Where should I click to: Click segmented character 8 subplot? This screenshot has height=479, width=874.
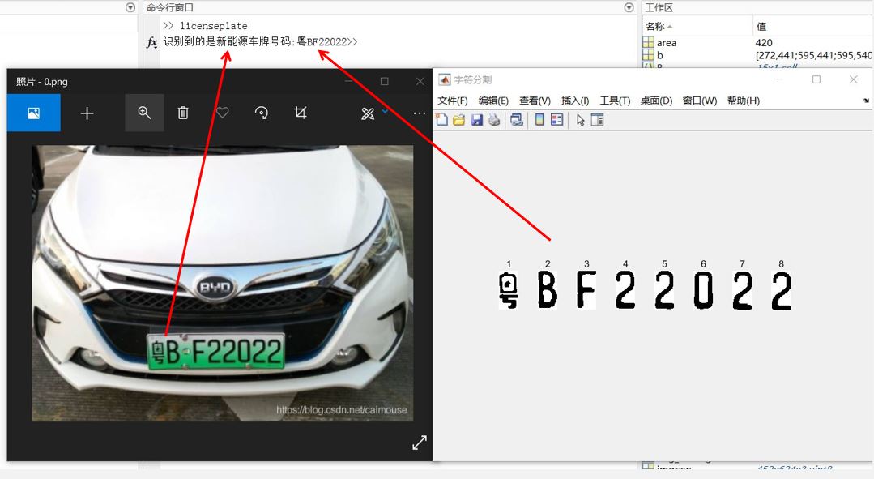(782, 290)
